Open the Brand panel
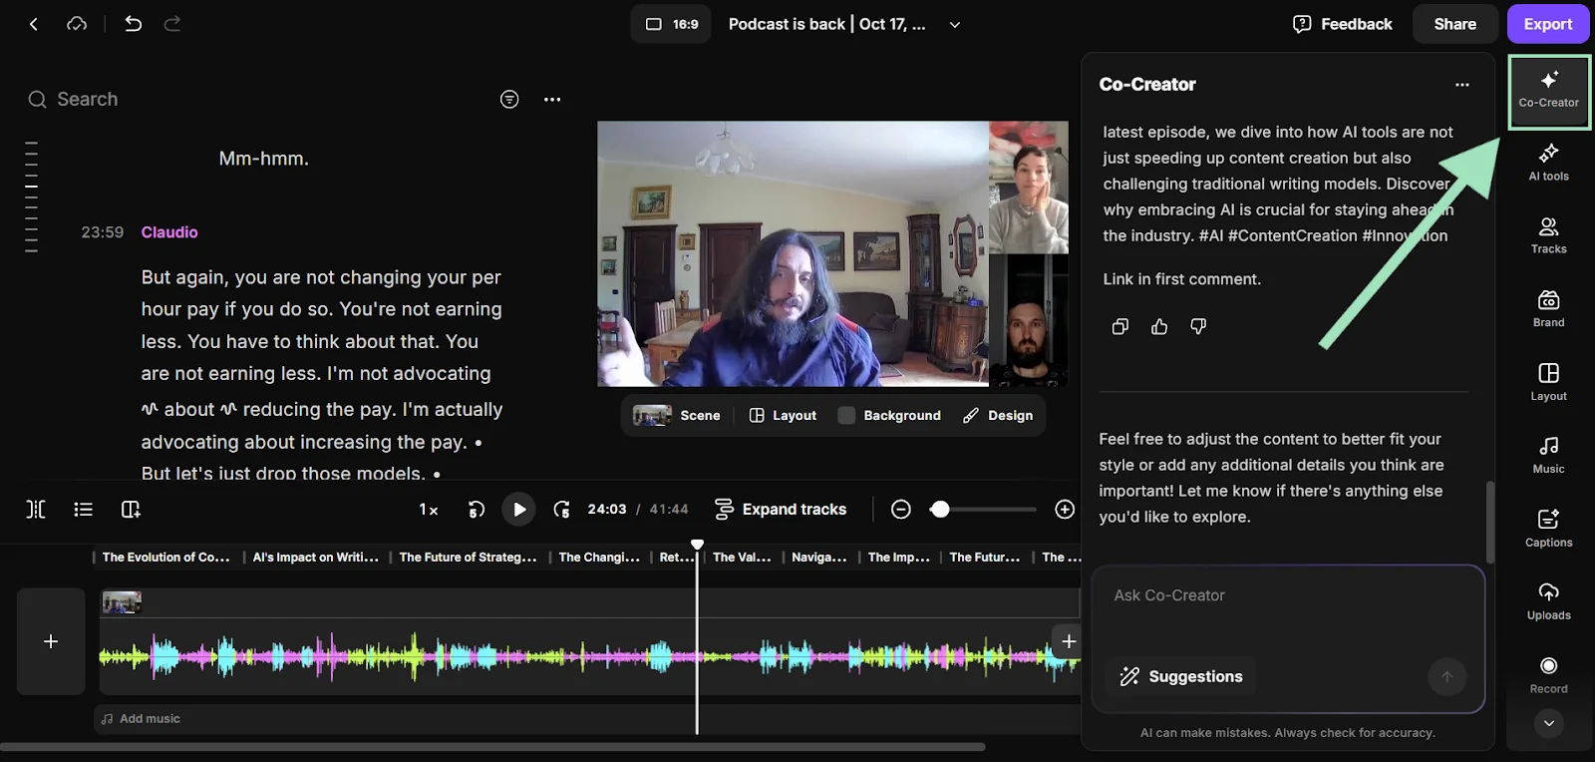 1548,308
